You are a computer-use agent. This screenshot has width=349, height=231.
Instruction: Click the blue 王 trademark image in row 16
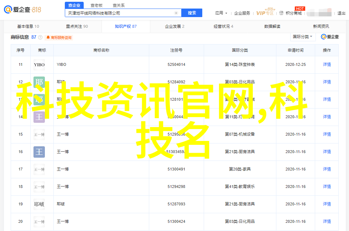click(39, 152)
